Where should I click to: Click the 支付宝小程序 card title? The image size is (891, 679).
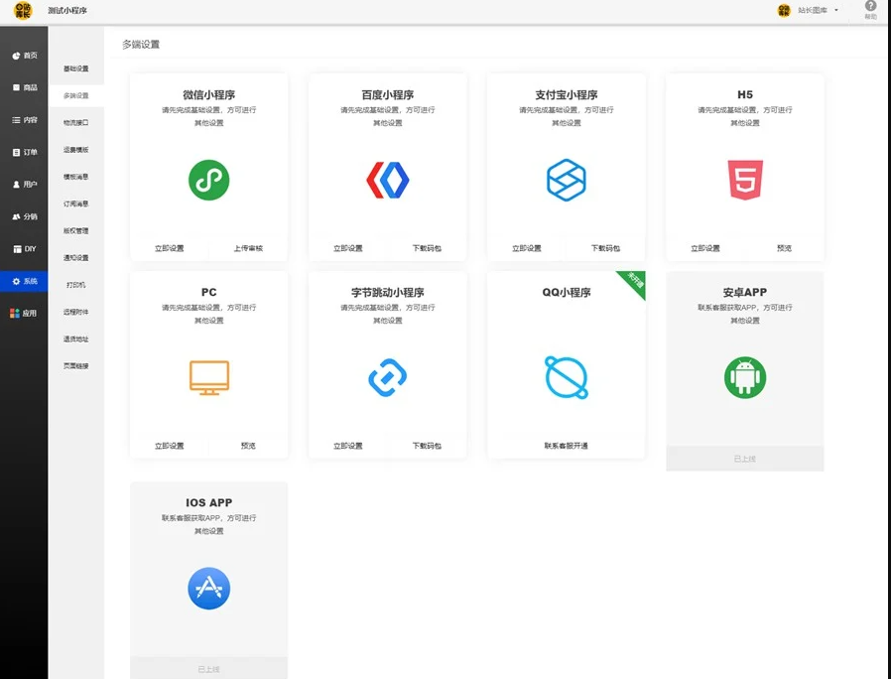566,95
